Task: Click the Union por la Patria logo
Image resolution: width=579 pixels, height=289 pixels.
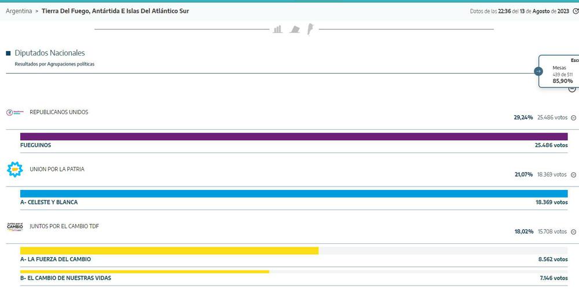Action: click(14, 170)
